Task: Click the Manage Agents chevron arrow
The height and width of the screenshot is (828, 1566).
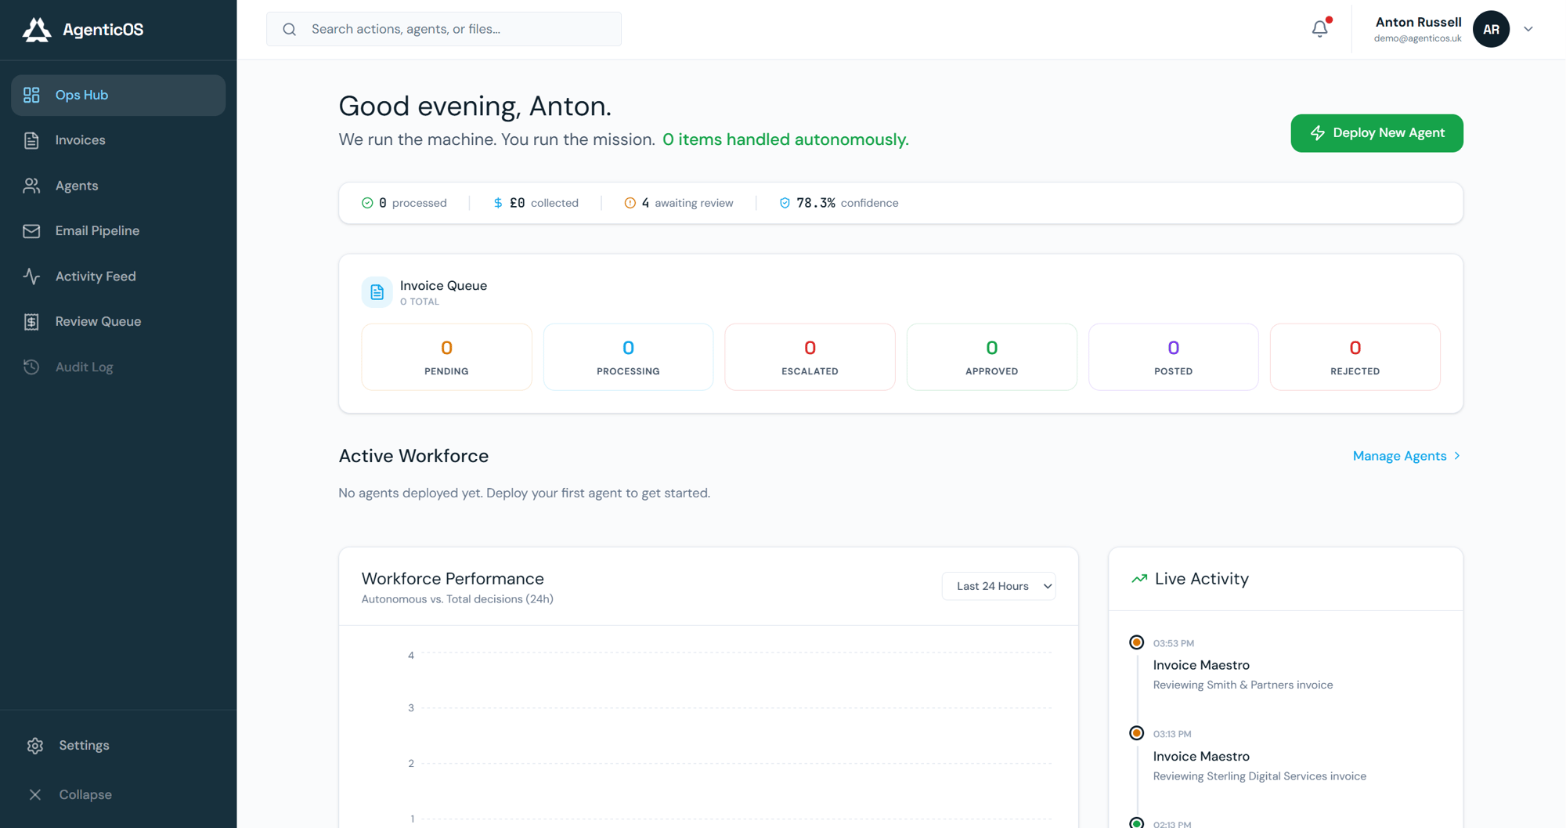Action: (1457, 456)
